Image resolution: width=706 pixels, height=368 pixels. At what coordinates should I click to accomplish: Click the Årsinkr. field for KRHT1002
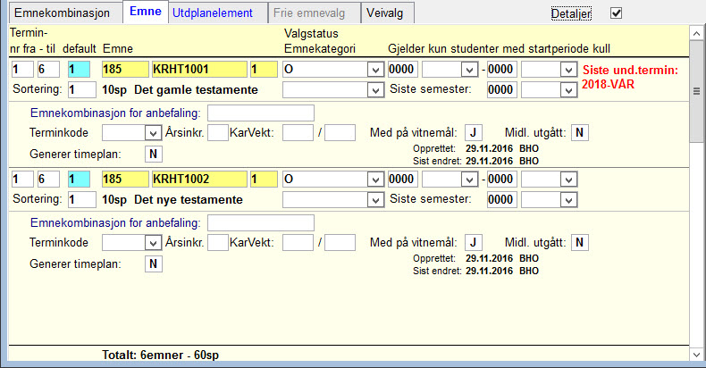pyautogui.click(x=218, y=243)
